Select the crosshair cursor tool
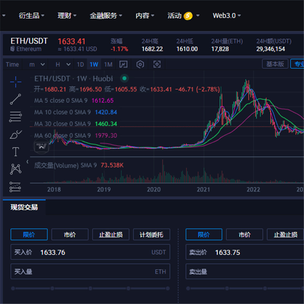304x304 pixels. point(16,82)
